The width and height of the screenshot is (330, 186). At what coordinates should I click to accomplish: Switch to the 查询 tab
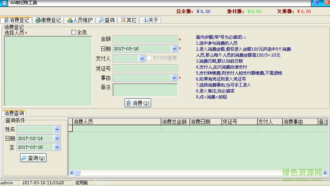[x=107, y=20]
